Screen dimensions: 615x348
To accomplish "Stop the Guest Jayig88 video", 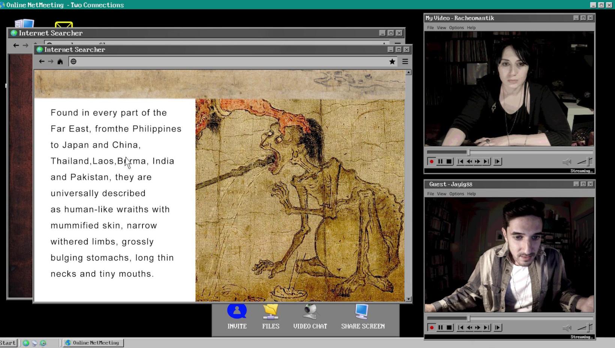I will [449, 328].
